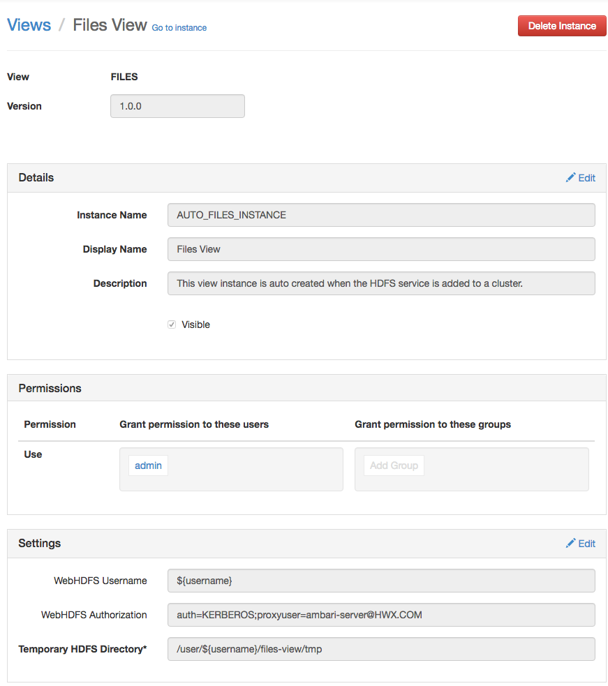The width and height of the screenshot is (608, 686).
Task: Click the admin user tag
Action: (148, 465)
